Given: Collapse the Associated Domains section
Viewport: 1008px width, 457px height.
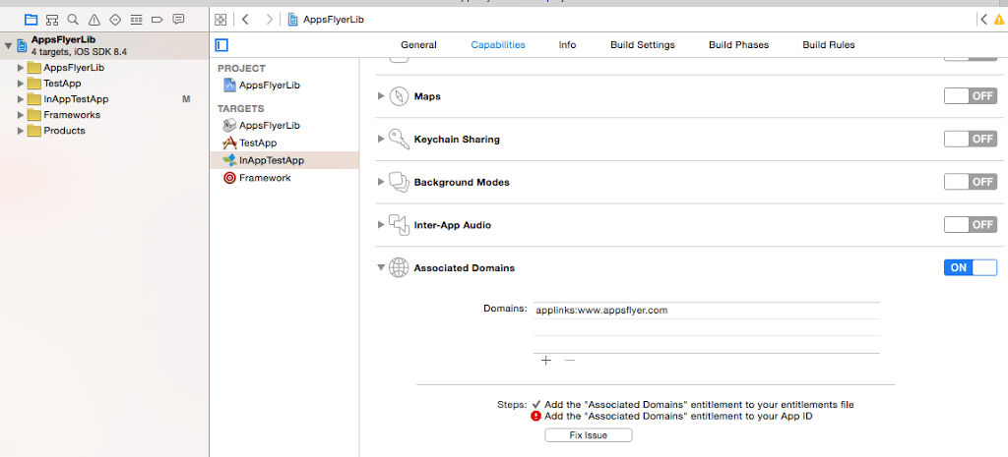Looking at the screenshot, I should pos(381,268).
